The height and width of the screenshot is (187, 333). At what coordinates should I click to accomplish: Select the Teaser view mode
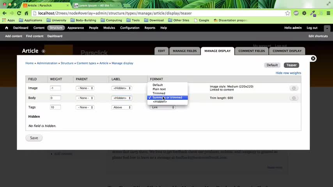291,65
